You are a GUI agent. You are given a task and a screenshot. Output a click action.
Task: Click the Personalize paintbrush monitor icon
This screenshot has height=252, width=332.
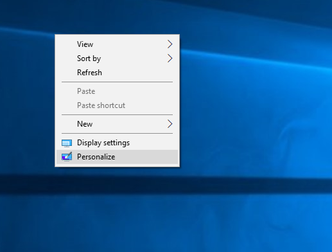67,157
